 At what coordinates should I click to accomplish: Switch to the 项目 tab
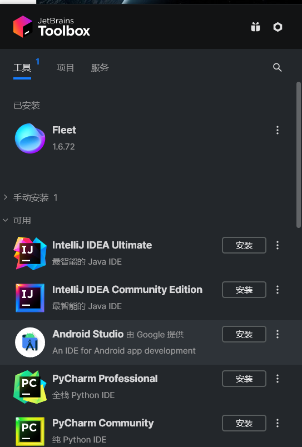65,68
